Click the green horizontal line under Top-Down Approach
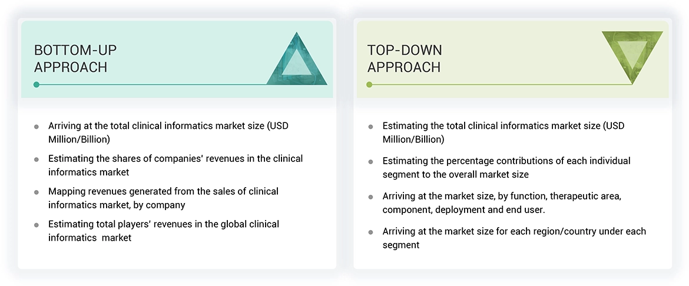Screen dimensions: 689x286 tap(501, 85)
